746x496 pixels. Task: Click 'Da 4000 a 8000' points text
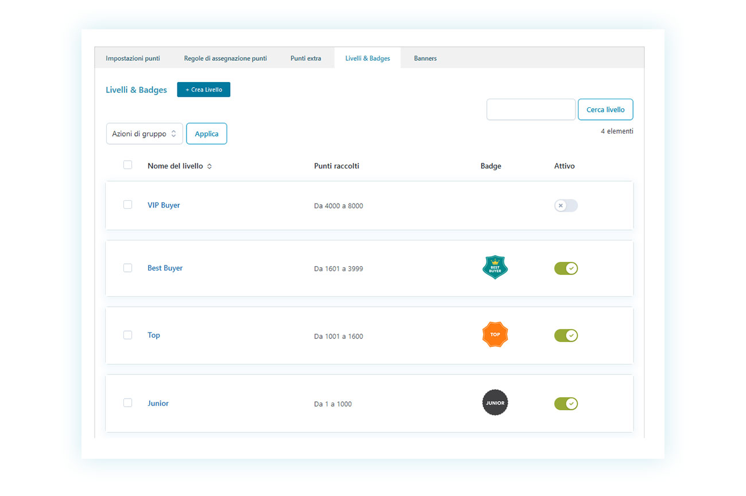pos(339,206)
